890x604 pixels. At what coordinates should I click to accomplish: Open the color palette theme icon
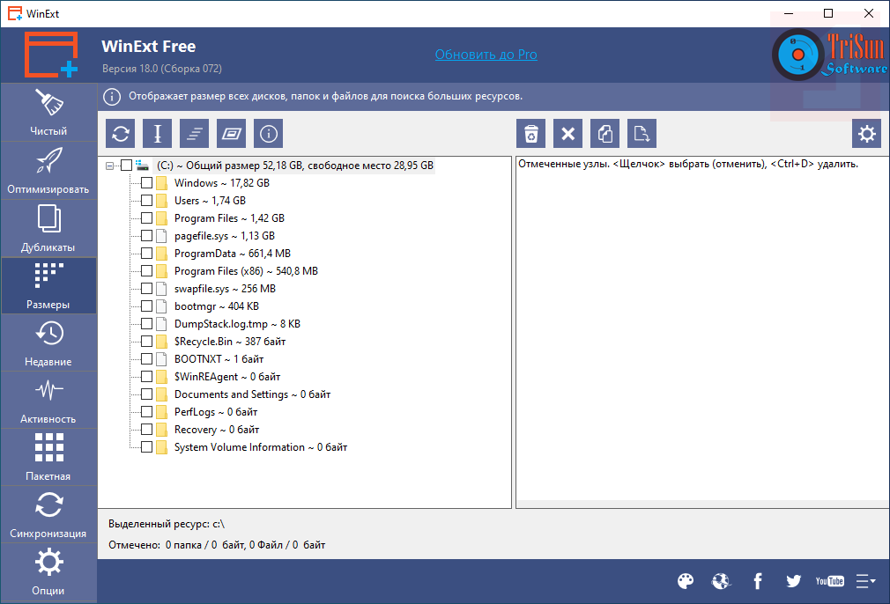click(x=686, y=581)
